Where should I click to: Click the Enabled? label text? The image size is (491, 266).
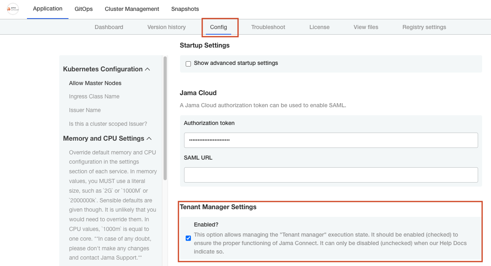tap(206, 224)
